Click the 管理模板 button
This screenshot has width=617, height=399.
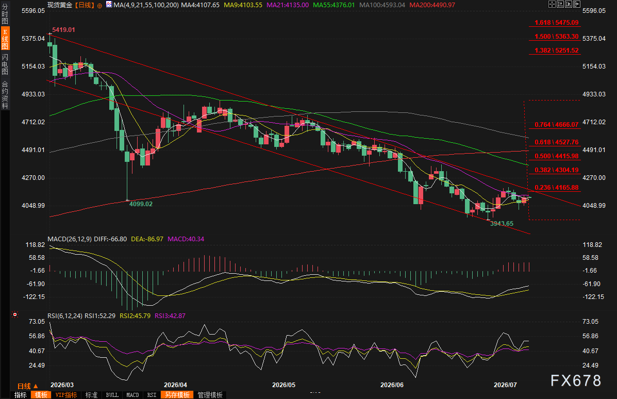click(x=210, y=395)
